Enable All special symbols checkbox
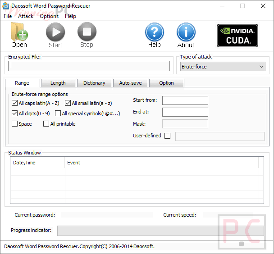Screen dimensions: 274x254 [58, 113]
